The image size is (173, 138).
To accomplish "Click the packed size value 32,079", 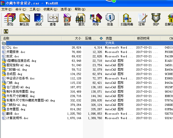I will (97, 70).
